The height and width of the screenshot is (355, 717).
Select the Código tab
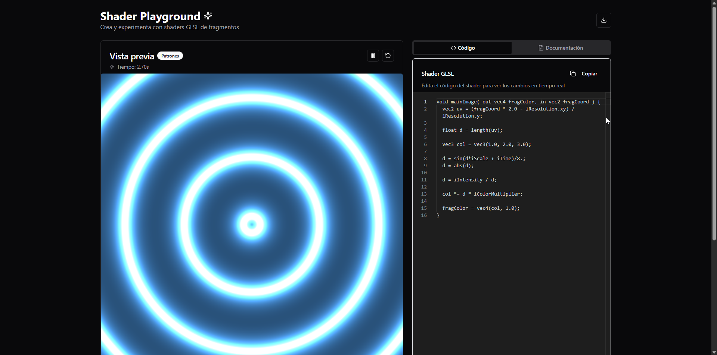pos(462,48)
